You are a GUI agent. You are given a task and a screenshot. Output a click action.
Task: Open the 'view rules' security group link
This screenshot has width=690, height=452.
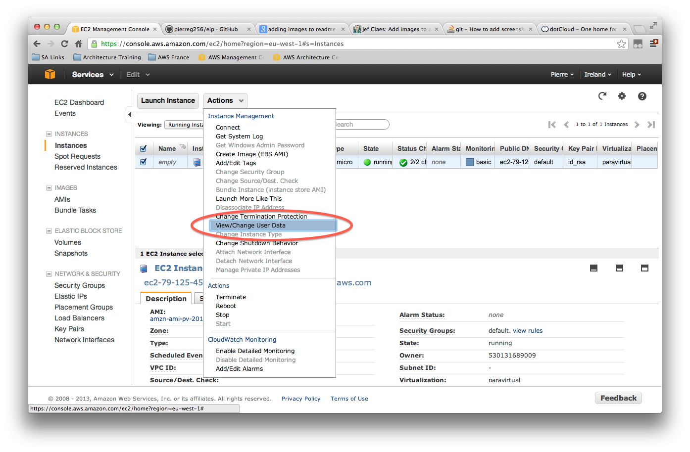click(528, 331)
